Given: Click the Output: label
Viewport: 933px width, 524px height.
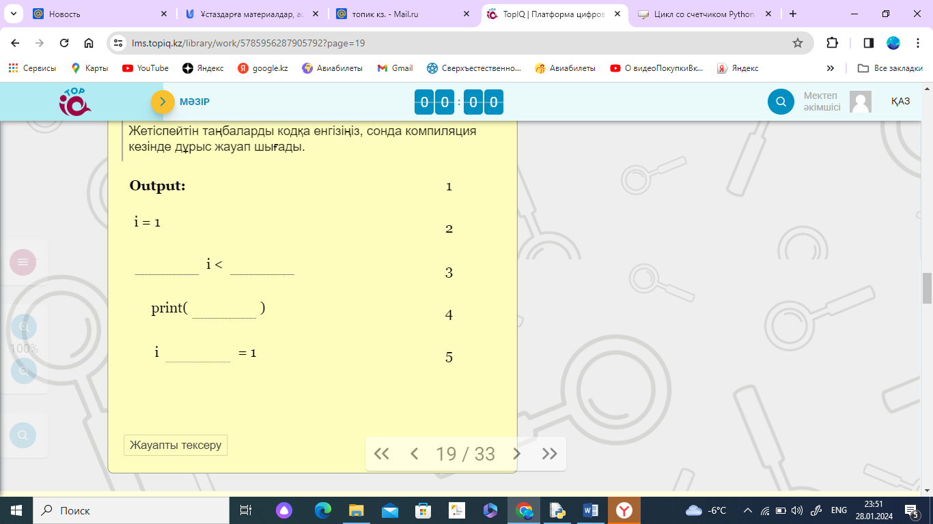Looking at the screenshot, I should [158, 186].
